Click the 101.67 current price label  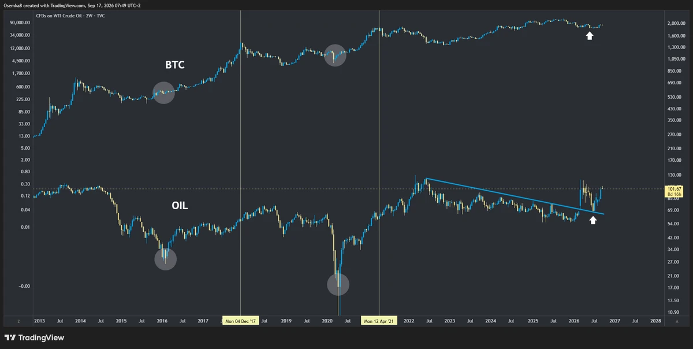point(674,188)
